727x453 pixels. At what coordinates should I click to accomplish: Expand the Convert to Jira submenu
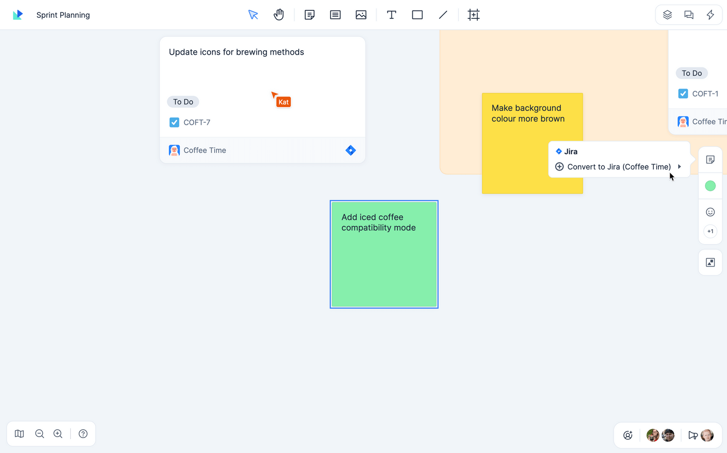click(x=679, y=167)
